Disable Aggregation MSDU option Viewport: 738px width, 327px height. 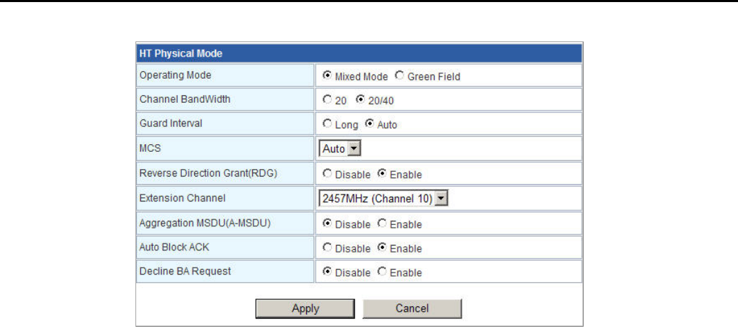click(x=328, y=224)
